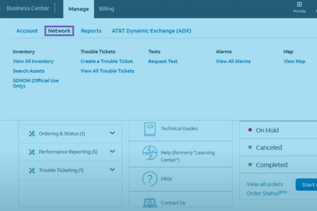Image resolution: width=317 pixels, height=211 pixels.
Task: Open View All Trouble Tickets link
Action: pos(107,71)
